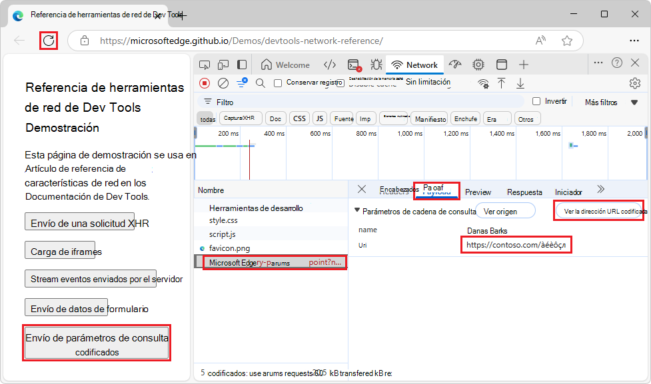Show more request detail tabs chevron

[x=601, y=190]
